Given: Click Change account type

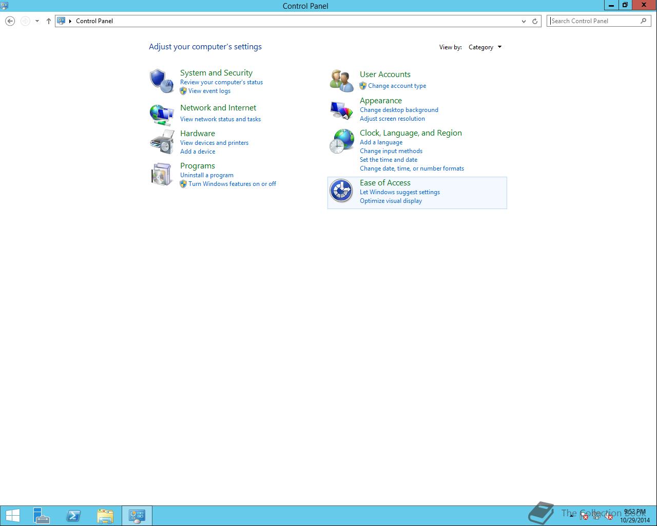Looking at the screenshot, I should click(397, 86).
